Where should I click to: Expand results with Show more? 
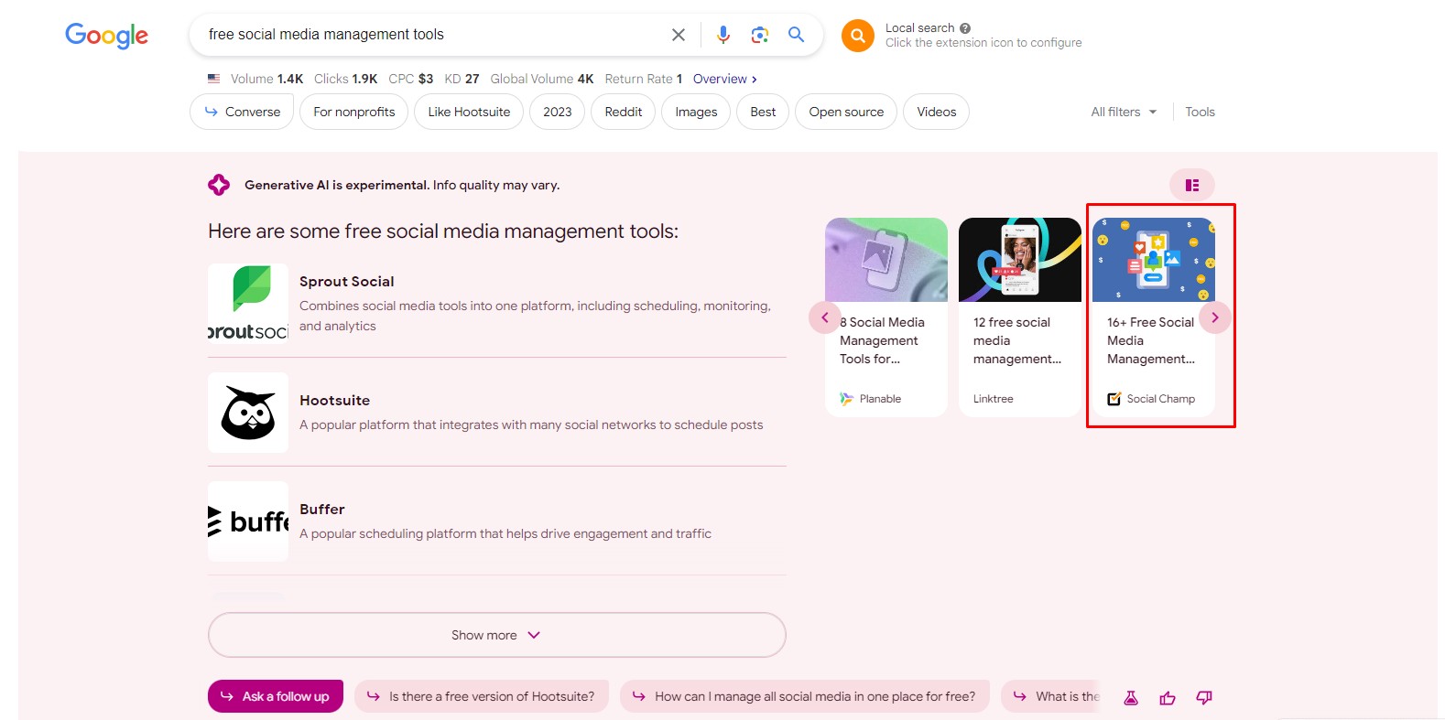[497, 635]
